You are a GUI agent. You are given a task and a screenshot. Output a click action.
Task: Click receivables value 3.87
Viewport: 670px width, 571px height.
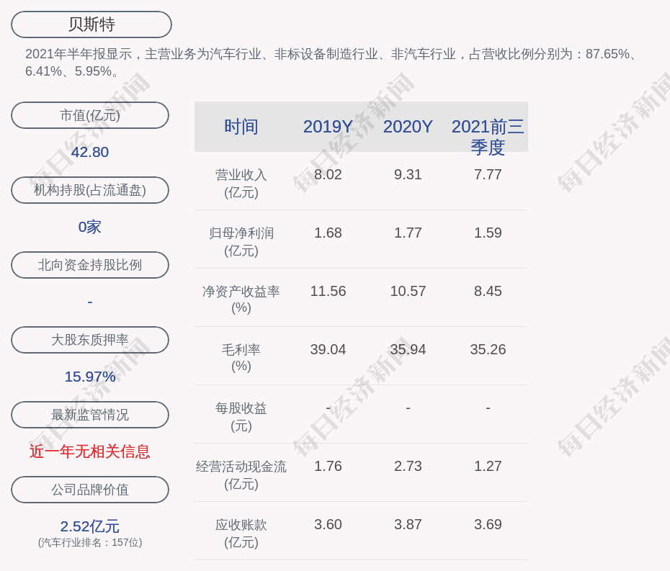(408, 524)
